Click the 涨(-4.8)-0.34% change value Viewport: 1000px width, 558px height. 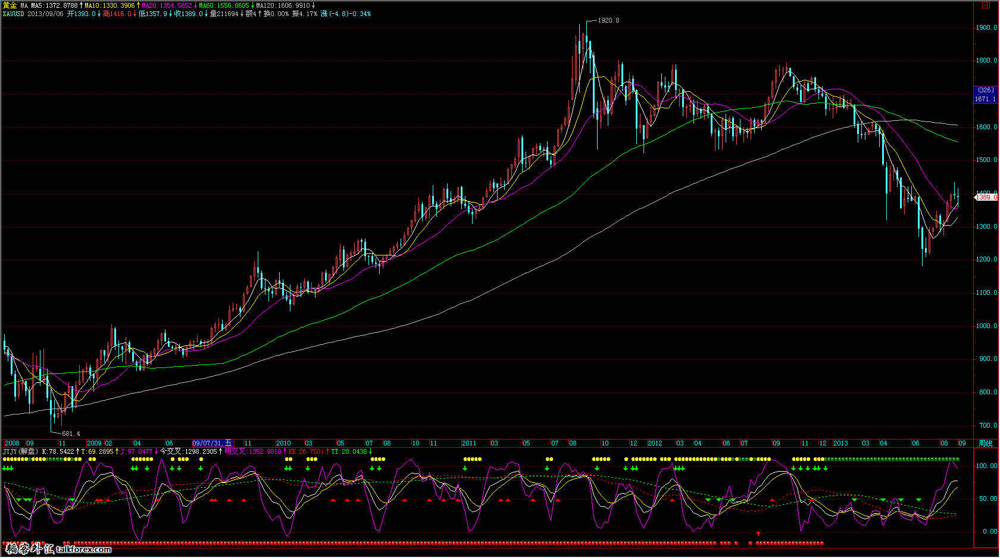346,14
